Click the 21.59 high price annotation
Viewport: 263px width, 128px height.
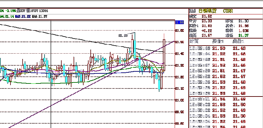[x=123, y=36]
